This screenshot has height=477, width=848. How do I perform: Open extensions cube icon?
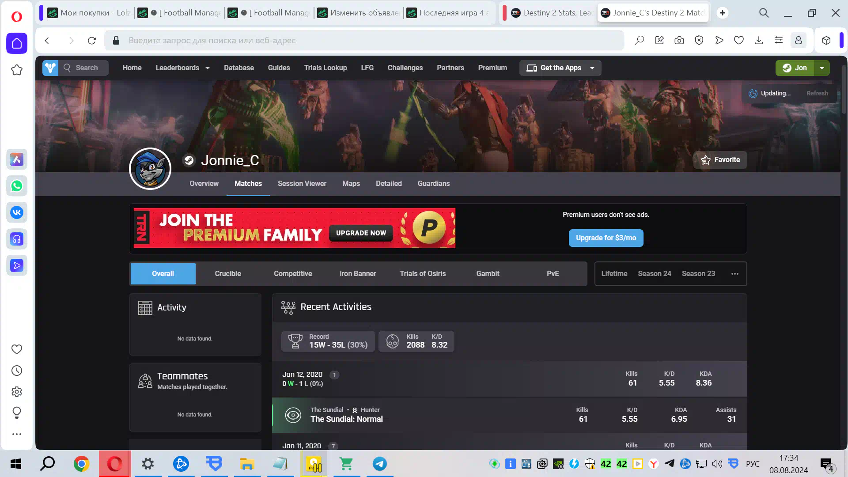[x=826, y=41]
